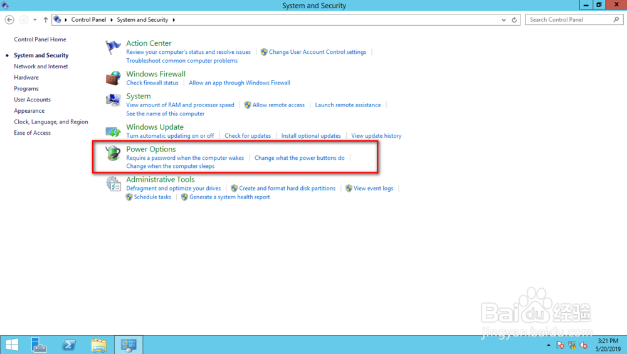Open the Power Options heading

tap(151, 149)
